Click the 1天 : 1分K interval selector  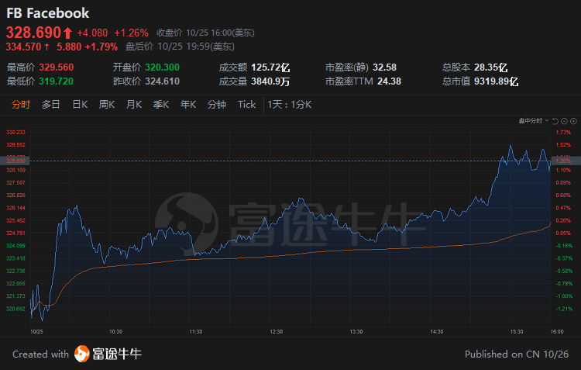(289, 105)
